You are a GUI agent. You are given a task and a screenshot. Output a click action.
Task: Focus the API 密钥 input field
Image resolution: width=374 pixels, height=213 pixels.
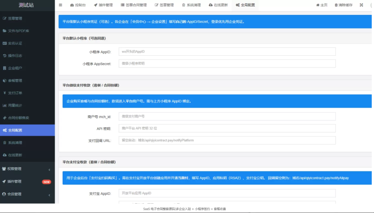[227, 128]
